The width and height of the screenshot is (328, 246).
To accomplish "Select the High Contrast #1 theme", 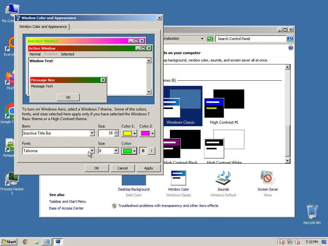I will [x=224, y=107].
